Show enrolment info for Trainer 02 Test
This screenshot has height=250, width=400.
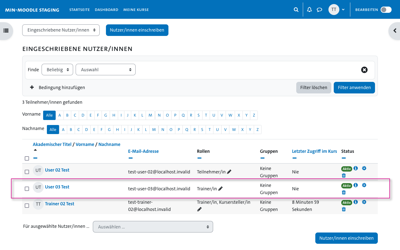pyautogui.click(x=356, y=202)
